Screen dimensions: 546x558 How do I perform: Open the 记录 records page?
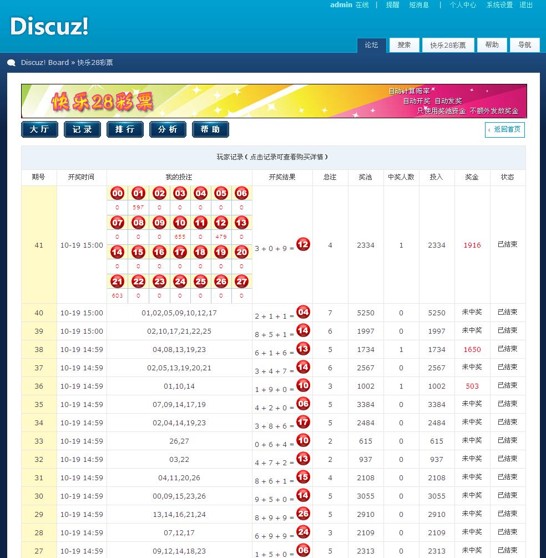tap(82, 129)
